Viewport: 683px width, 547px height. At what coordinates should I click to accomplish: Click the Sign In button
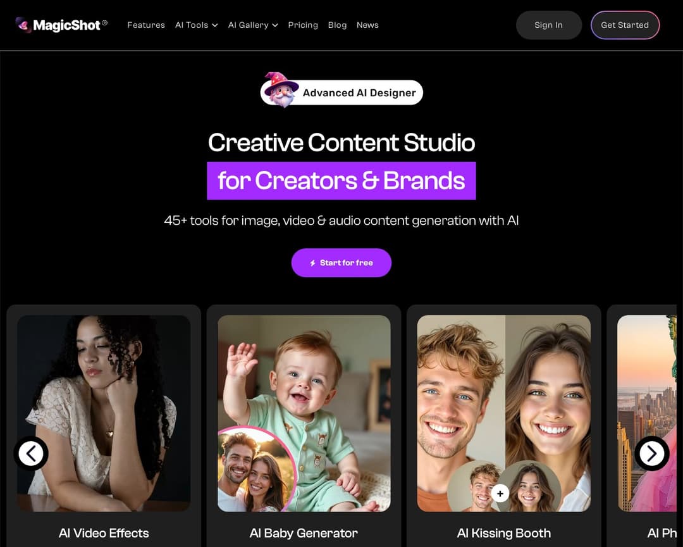(549, 25)
